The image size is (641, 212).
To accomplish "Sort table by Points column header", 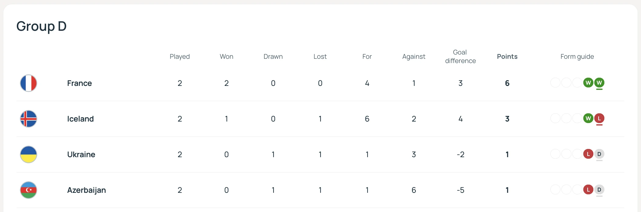I will pyautogui.click(x=507, y=56).
